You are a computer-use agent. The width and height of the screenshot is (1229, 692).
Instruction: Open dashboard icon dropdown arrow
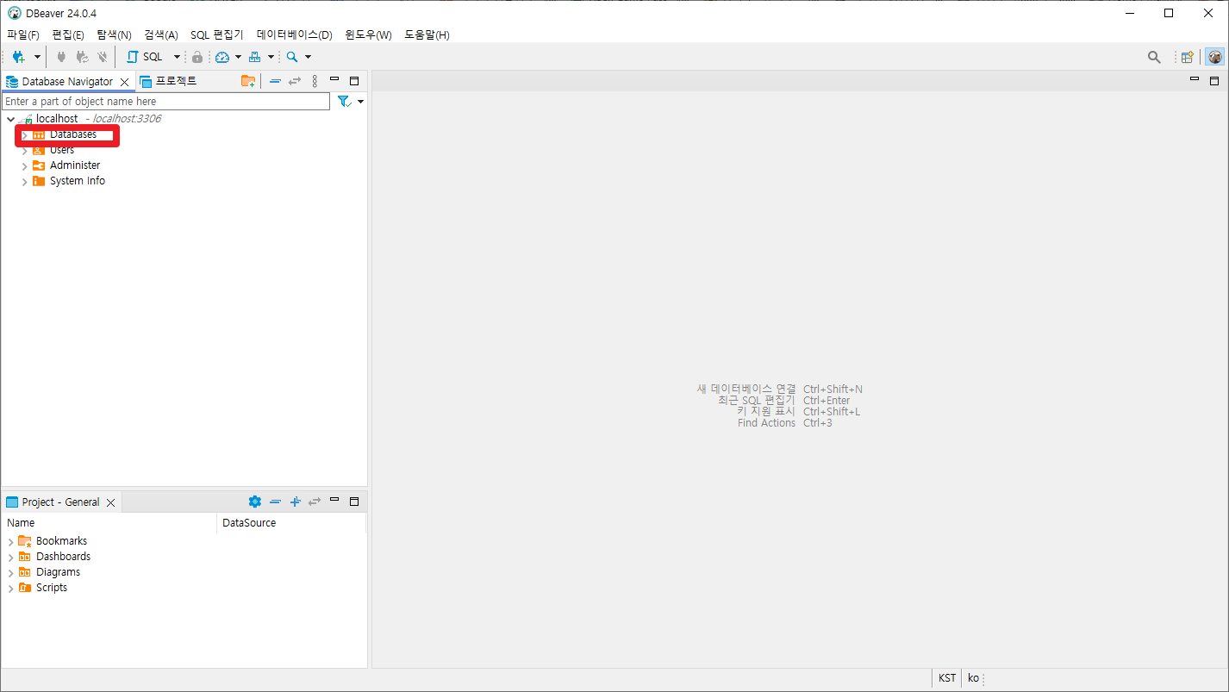[x=238, y=57]
